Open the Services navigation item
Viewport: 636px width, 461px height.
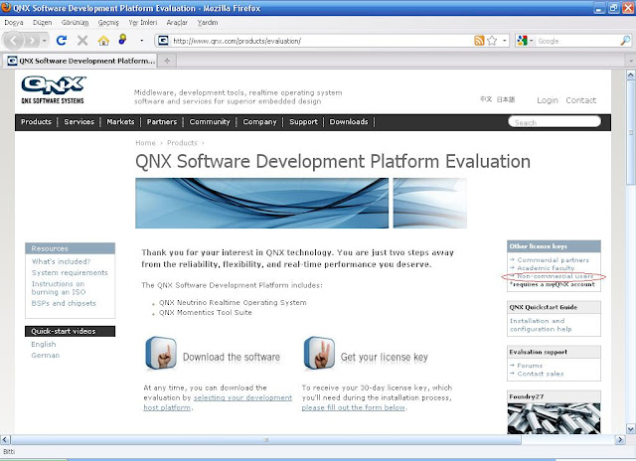pos(79,121)
